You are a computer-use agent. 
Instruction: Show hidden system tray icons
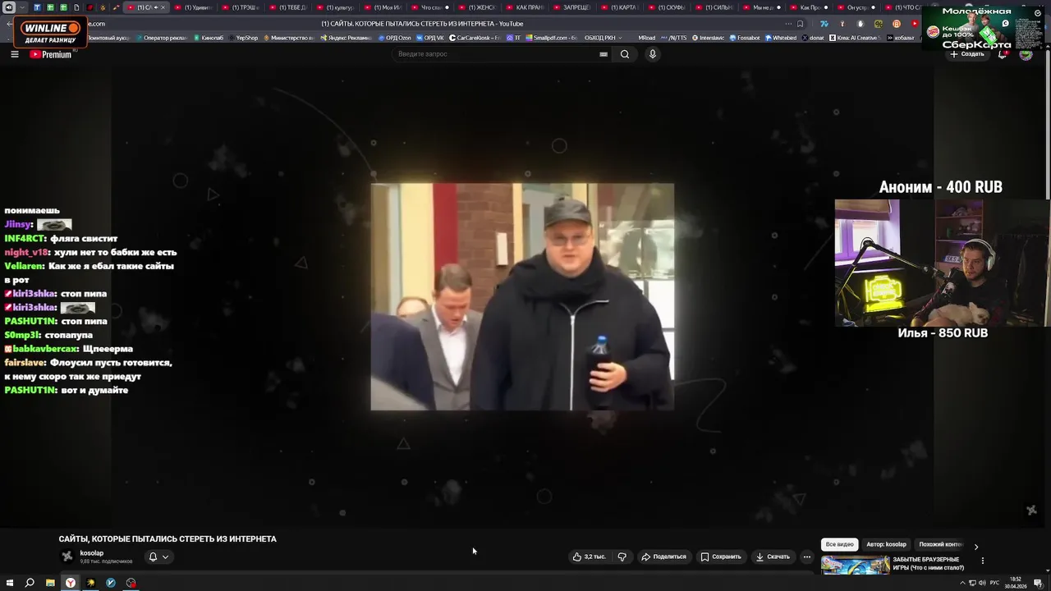tap(962, 583)
